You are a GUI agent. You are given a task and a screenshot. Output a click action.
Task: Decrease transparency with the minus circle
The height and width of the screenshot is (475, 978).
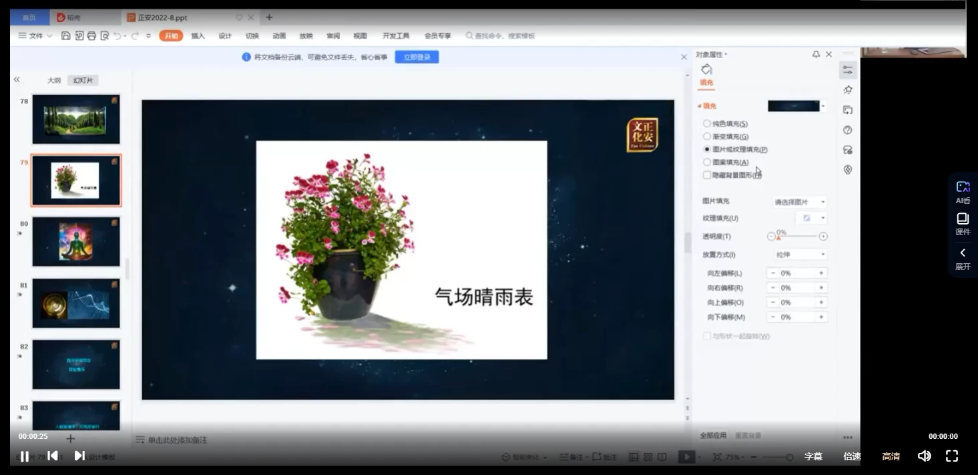point(772,236)
